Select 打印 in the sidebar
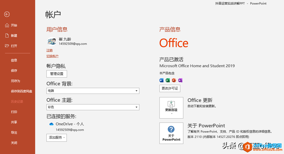 tap(14, 112)
